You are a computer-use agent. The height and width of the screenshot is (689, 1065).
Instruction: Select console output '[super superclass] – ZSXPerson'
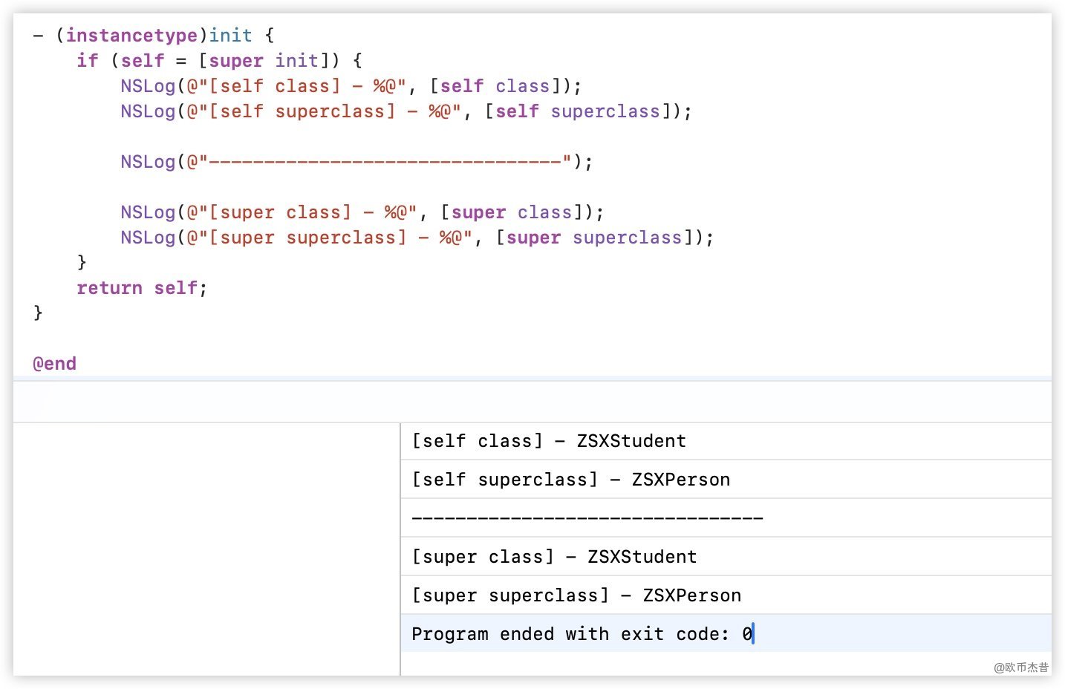click(576, 595)
